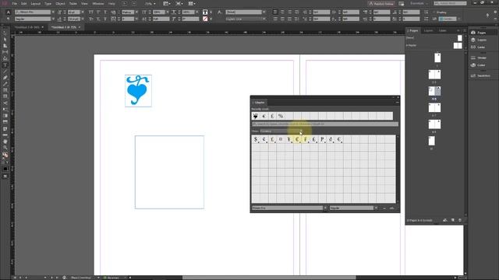Insert recently used percent glyph
499x280 pixels.
281,116
